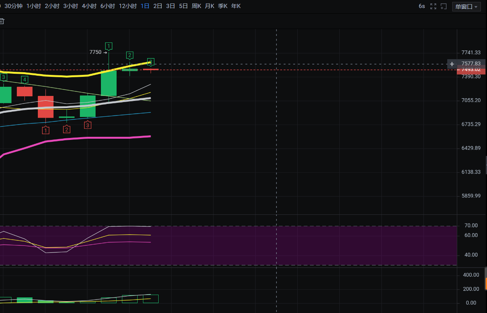This screenshot has height=313, width=487.
Task: Select the 年K yearly candles
Action: tap(236, 6)
